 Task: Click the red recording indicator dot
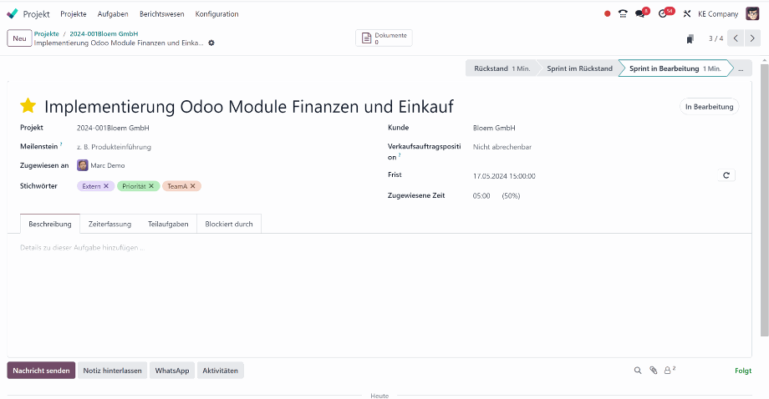607,13
